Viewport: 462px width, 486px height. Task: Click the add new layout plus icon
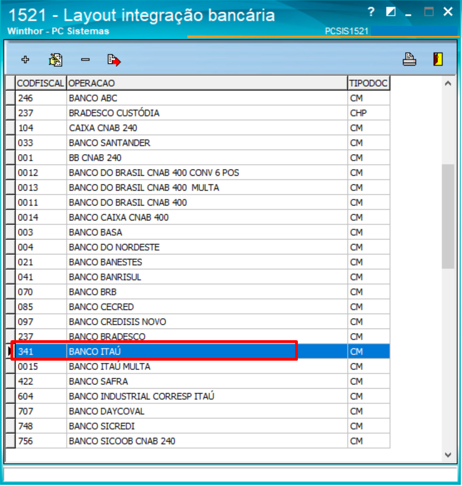click(25, 59)
